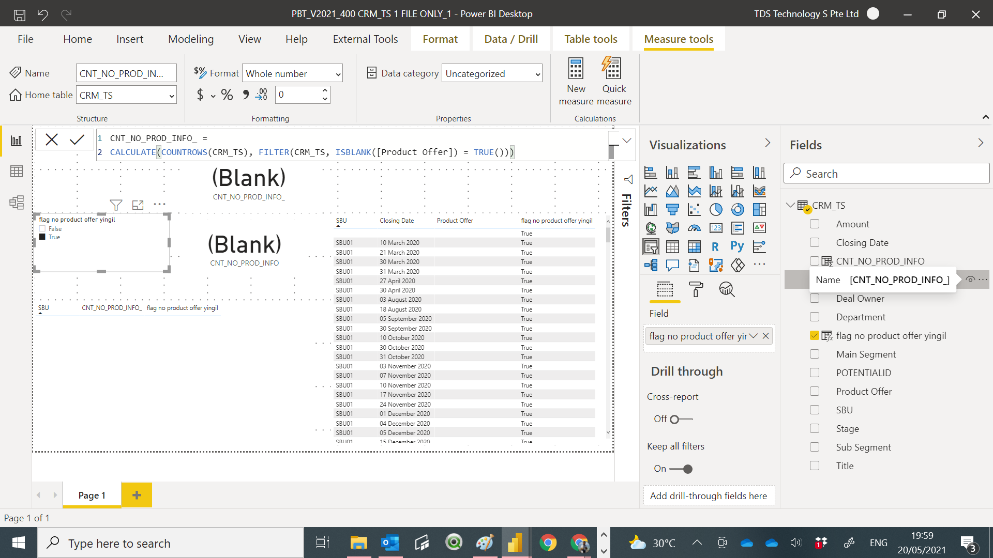The height and width of the screenshot is (558, 993).
Task: Open the Data / Drill tab
Action: [x=511, y=39]
